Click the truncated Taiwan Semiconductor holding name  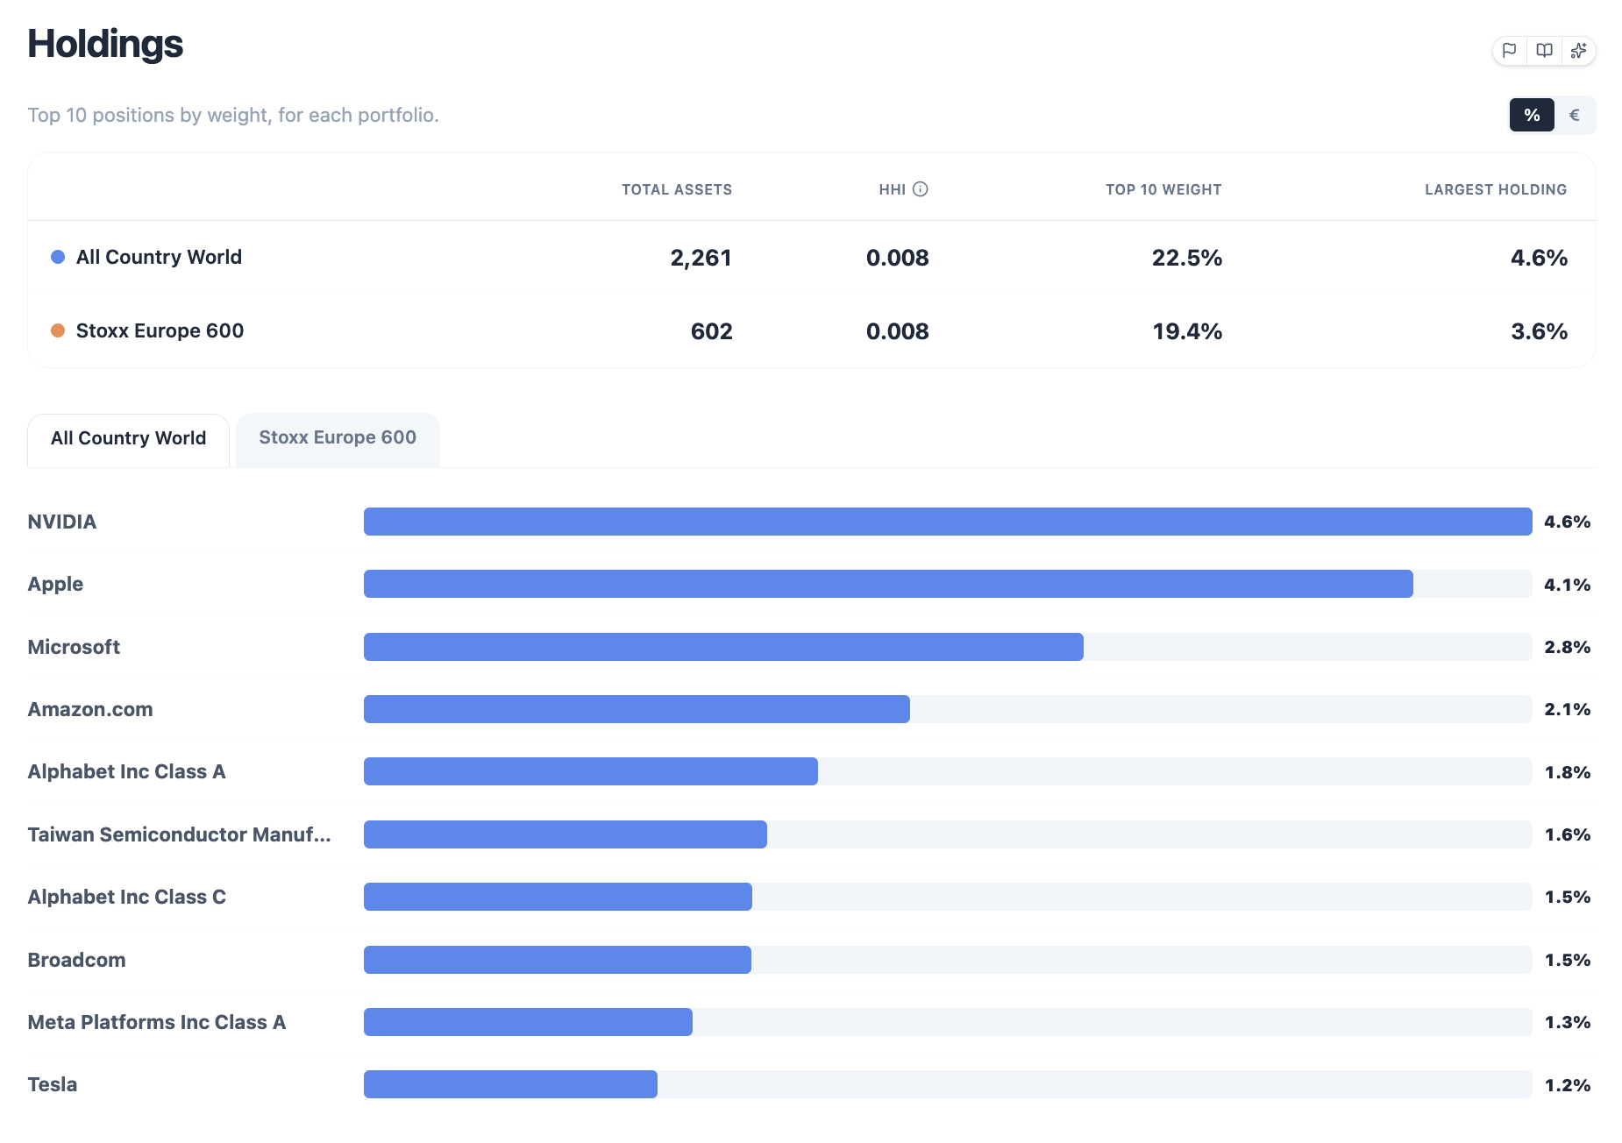(x=179, y=834)
